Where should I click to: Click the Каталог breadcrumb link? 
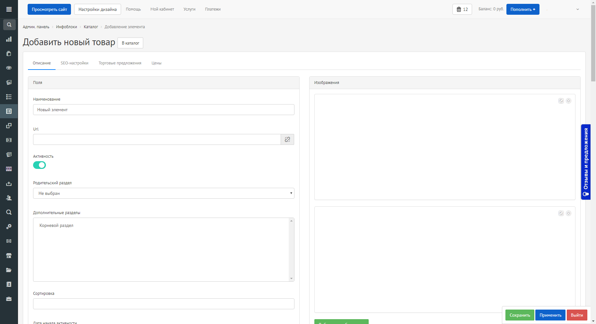91,27
